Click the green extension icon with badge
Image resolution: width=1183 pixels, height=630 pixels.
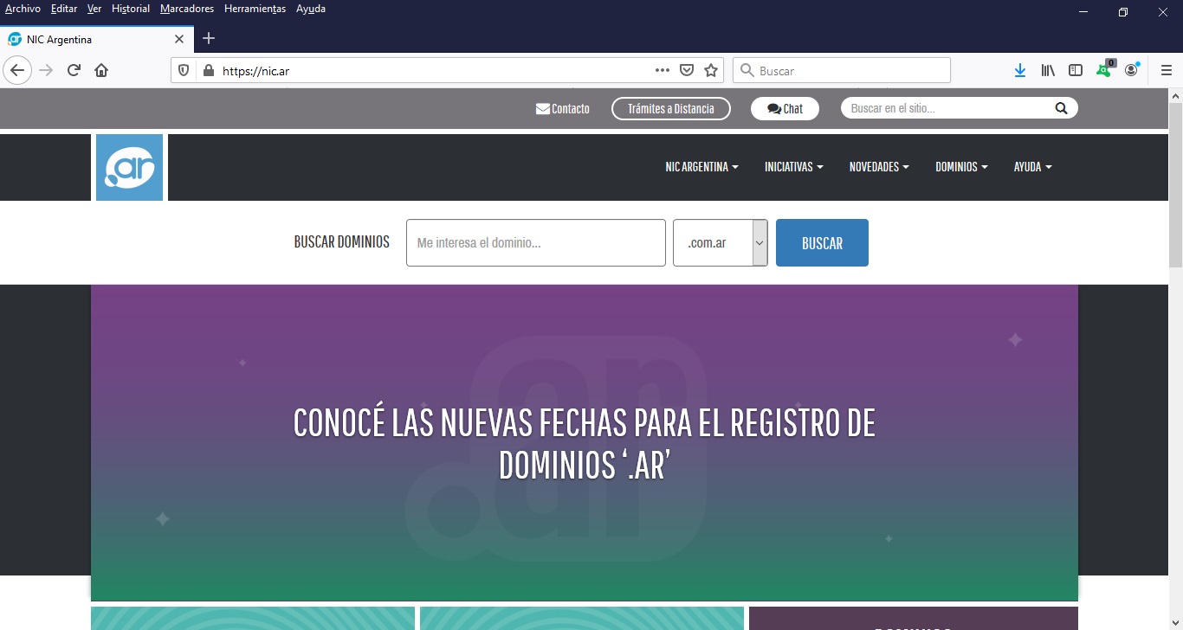coord(1104,69)
